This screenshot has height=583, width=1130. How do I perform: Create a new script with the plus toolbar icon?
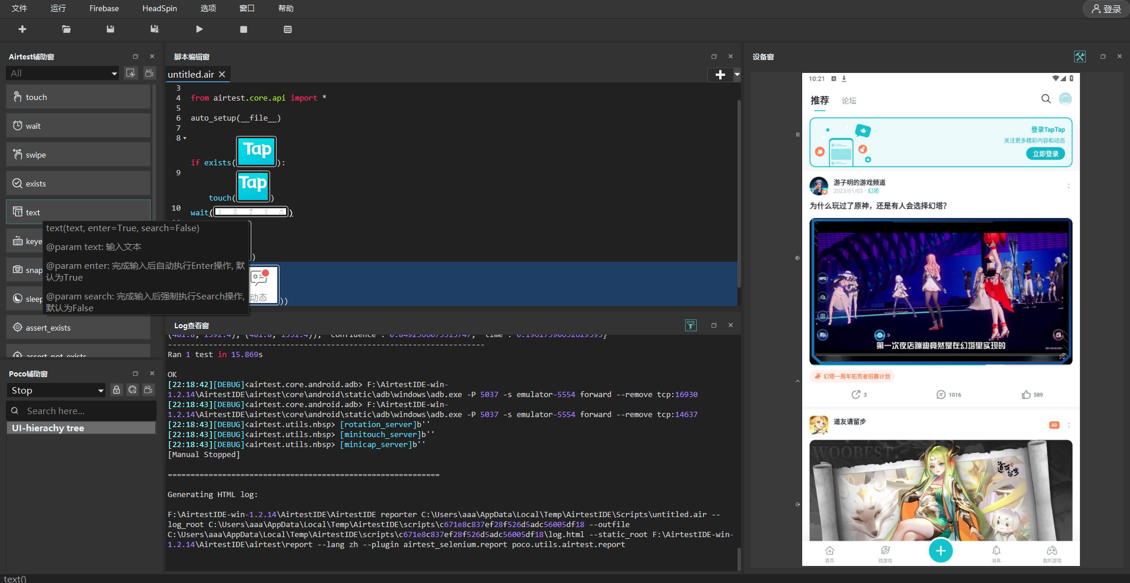click(x=22, y=29)
